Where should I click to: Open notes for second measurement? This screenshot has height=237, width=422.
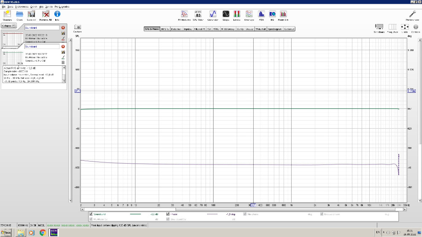(x=63, y=62)
